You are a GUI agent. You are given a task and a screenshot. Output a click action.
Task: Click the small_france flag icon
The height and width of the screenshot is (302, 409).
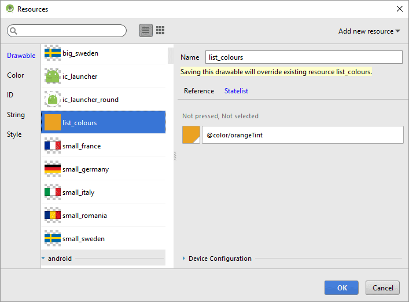point(53,146)
